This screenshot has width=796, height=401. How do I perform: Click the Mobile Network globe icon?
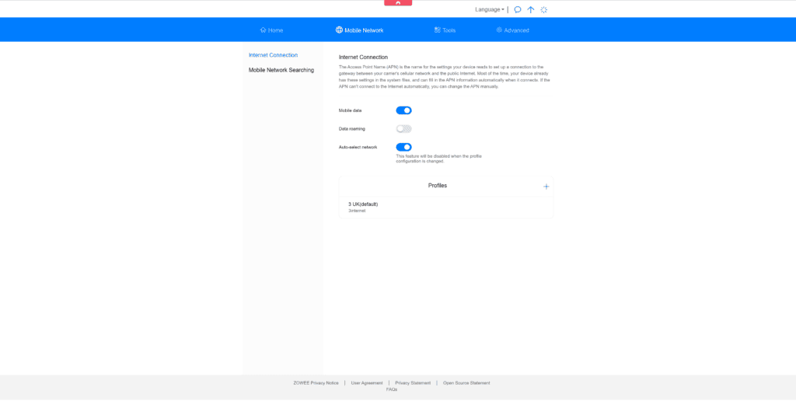pos(339,30)
